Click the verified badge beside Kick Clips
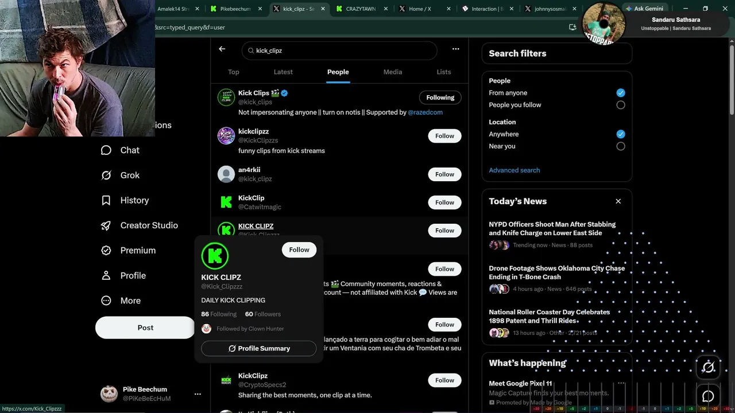This screenshot has height=413, width=735. 284,93
